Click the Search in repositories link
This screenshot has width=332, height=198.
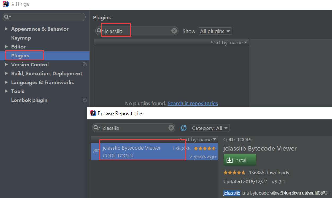tap(193, 103)
